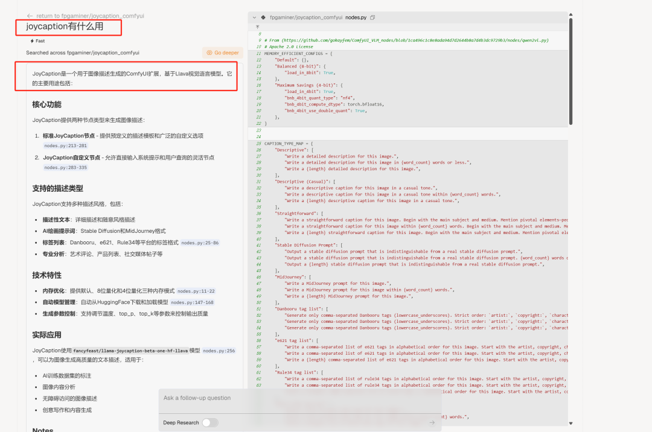Click the 支持的描述类型 heading
652x432 pixels.
(x=58, y=189)
